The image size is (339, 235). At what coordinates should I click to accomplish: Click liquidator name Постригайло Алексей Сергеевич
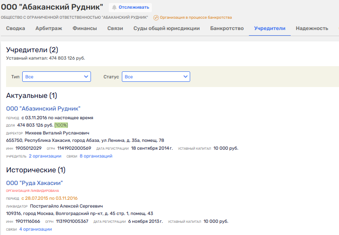pos(67,206)
